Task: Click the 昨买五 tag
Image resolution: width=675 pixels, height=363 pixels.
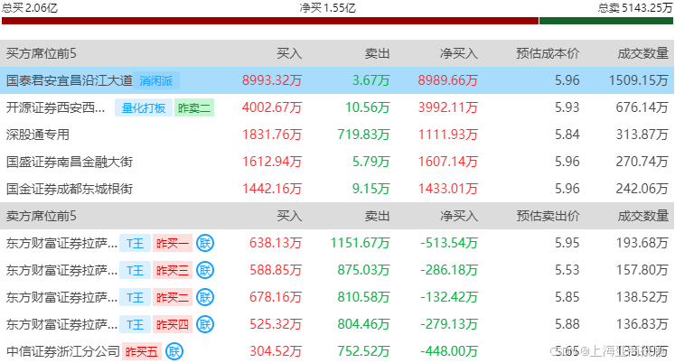Action: [142, 352]
